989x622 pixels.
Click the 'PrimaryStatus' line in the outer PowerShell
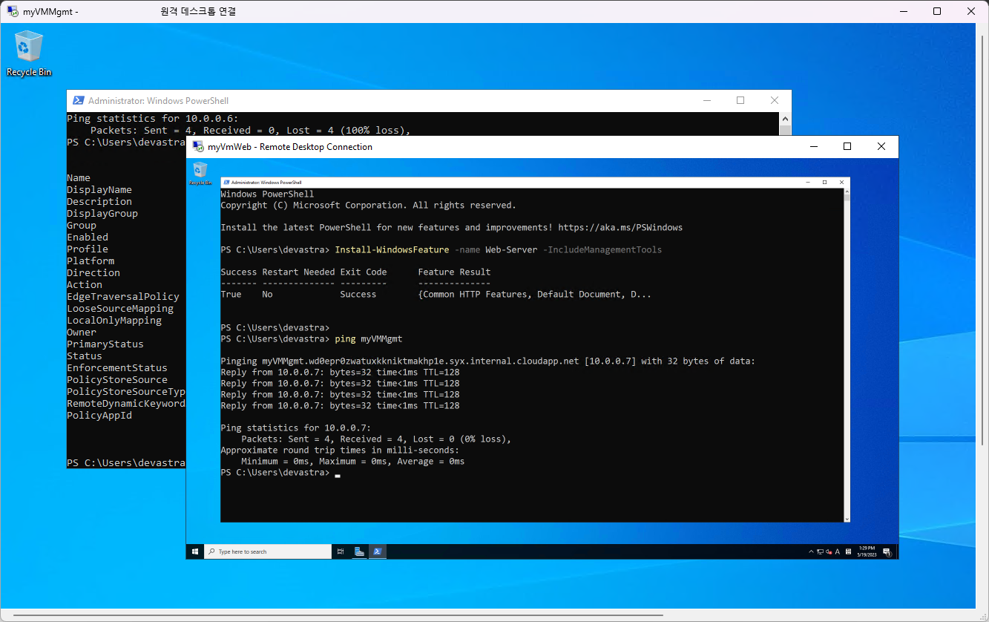[x=105, y=344]
